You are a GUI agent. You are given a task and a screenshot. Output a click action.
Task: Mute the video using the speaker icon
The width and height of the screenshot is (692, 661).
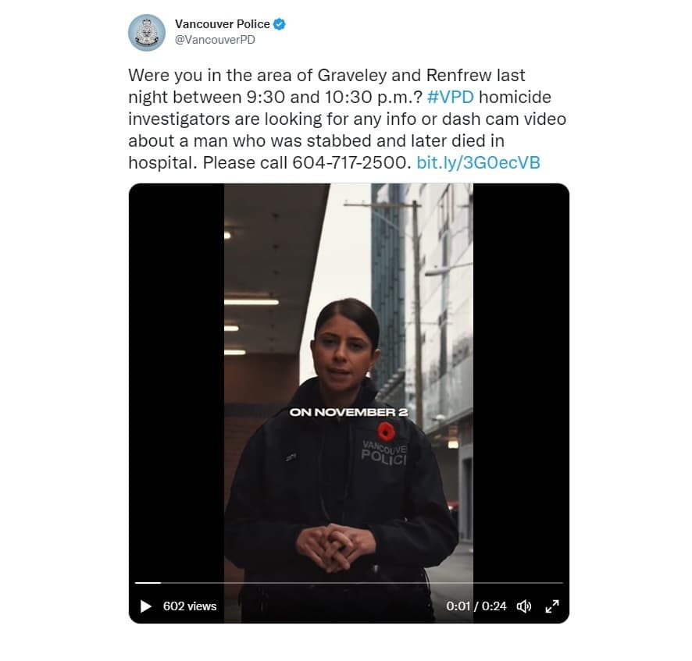click(524, 606)
